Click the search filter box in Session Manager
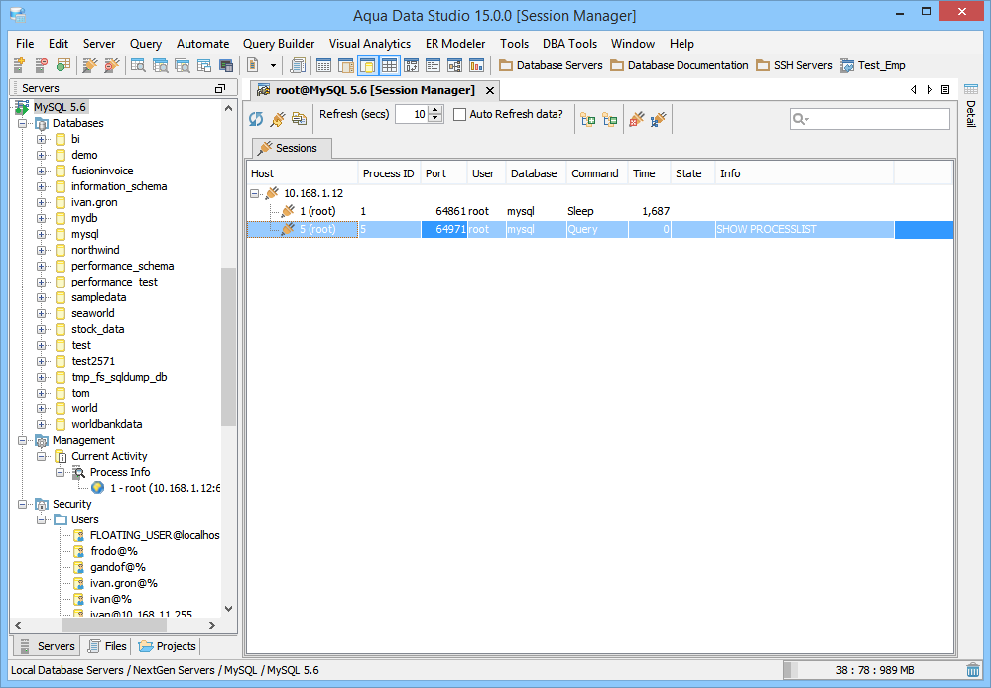 pos(870,119)
